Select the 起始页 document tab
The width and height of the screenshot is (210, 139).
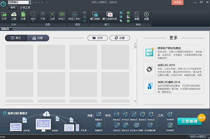pos(5,29)
